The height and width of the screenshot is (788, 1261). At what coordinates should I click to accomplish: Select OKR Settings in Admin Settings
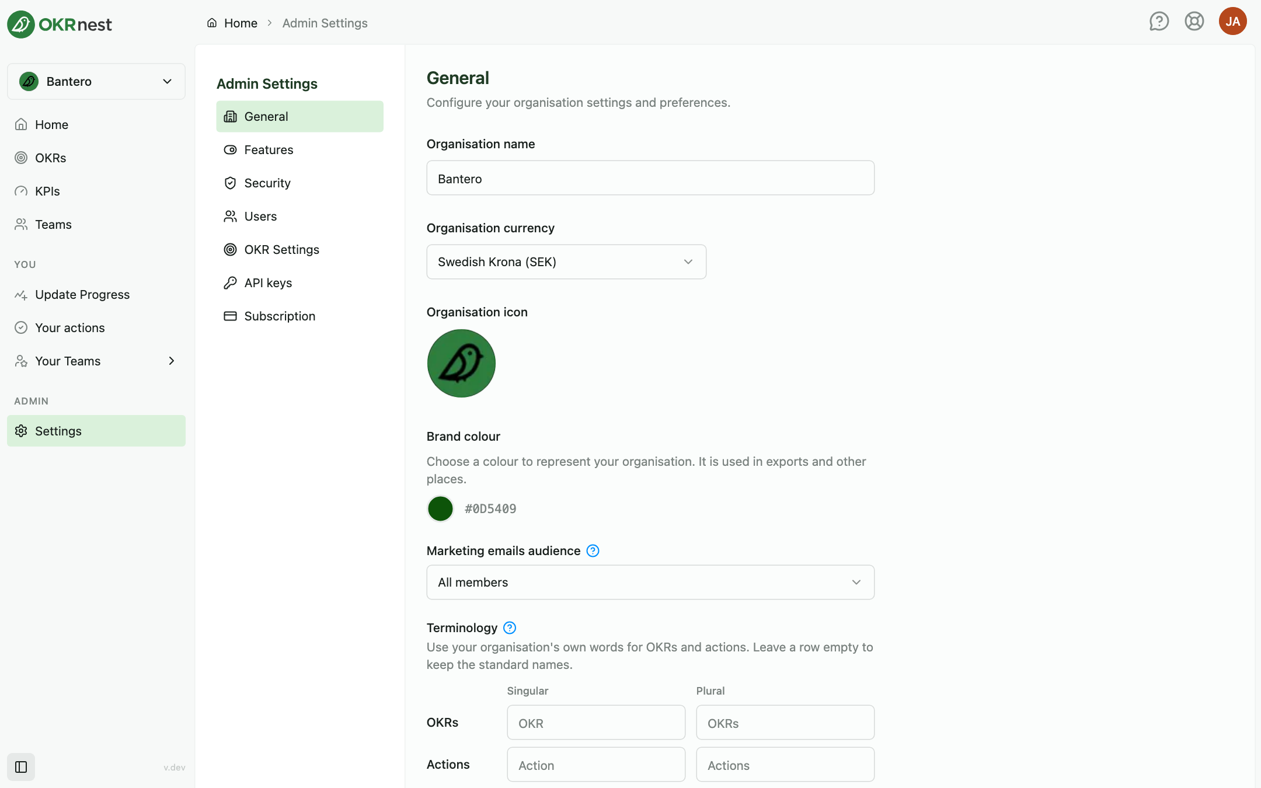coord(299,249)
